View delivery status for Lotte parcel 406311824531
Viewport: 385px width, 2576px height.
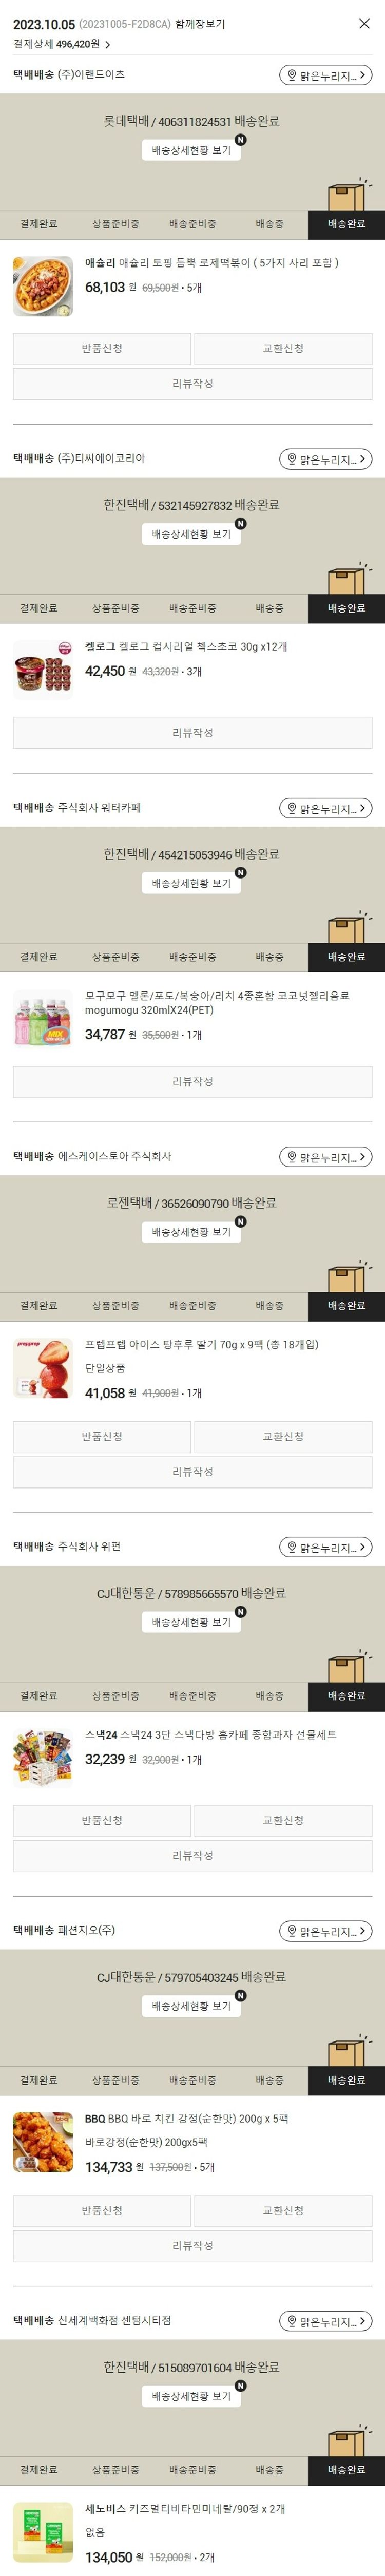coord(192,150)
